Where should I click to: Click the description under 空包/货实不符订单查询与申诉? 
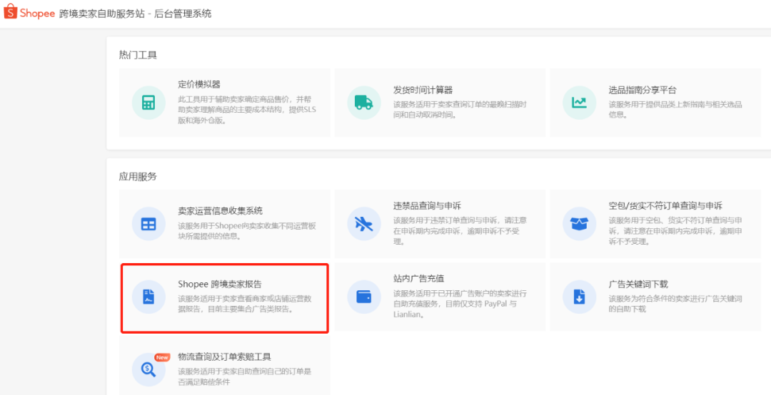[675, 231]
